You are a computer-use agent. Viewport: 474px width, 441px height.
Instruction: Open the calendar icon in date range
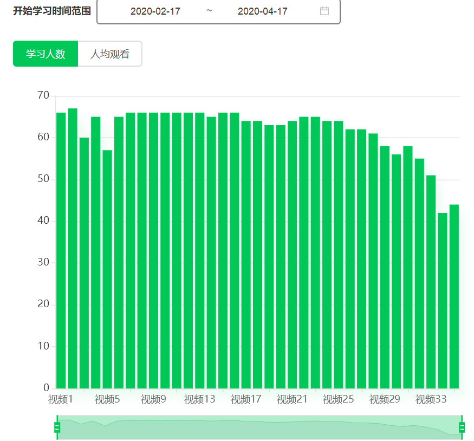tap(324, 11)
